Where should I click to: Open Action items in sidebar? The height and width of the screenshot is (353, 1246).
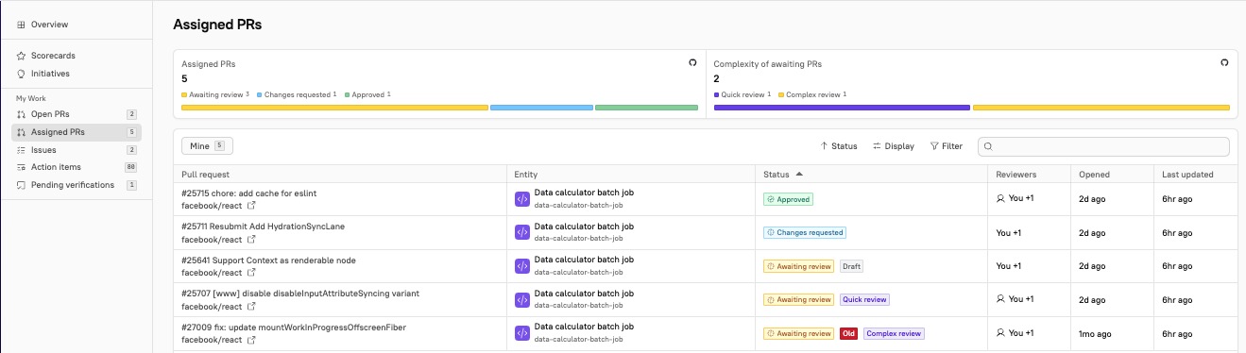pyautogui.click(x=76, y=167)
